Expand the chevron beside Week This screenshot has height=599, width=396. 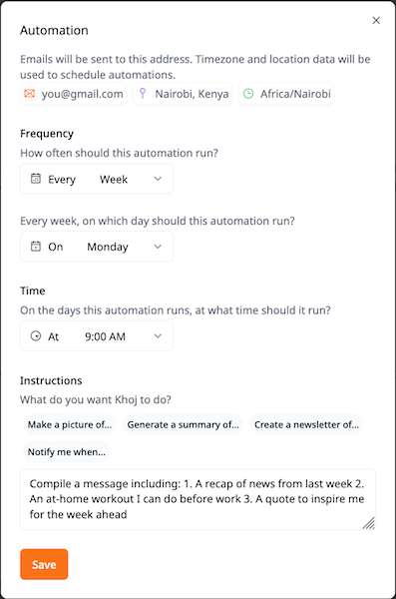coord(158,179)
